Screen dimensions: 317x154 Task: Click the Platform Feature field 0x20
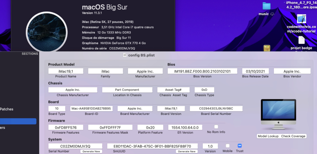(x=150, y=127)
